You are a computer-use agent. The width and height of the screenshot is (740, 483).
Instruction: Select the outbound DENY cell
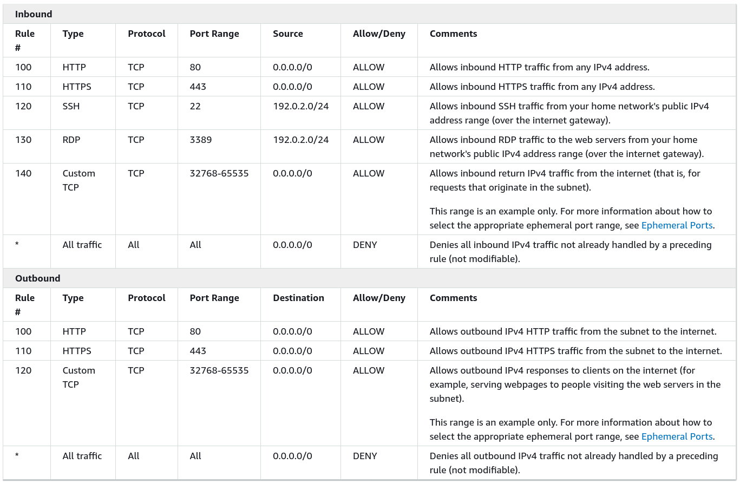(x=365, y=456)
